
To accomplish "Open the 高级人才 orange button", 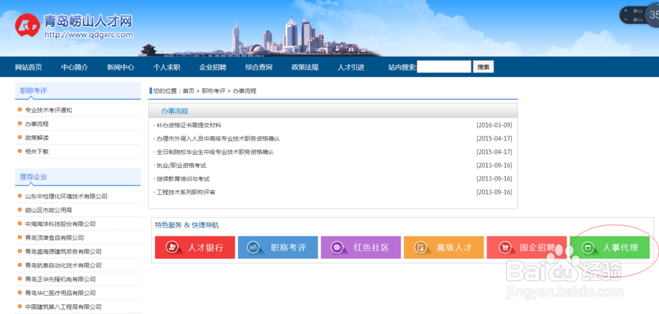I will (x=444, y=248).
